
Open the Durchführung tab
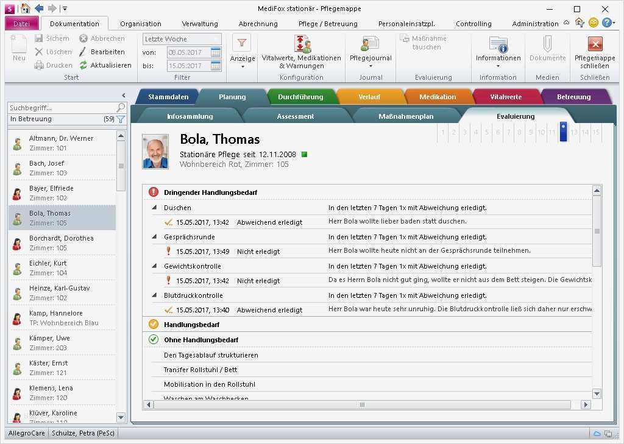300,97
